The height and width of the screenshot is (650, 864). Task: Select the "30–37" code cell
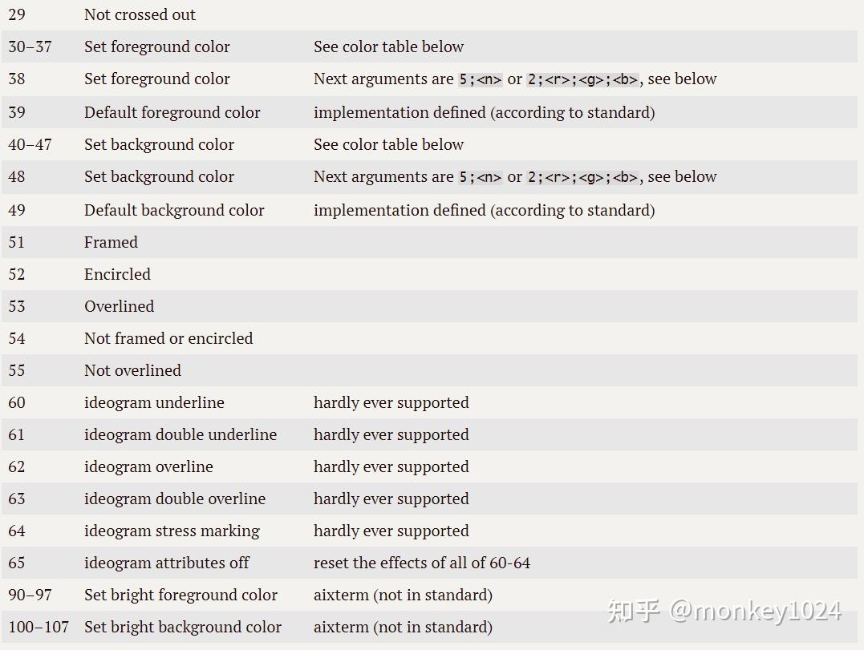point(30,46)
